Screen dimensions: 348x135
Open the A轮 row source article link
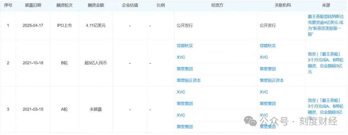tap(326, 109)
